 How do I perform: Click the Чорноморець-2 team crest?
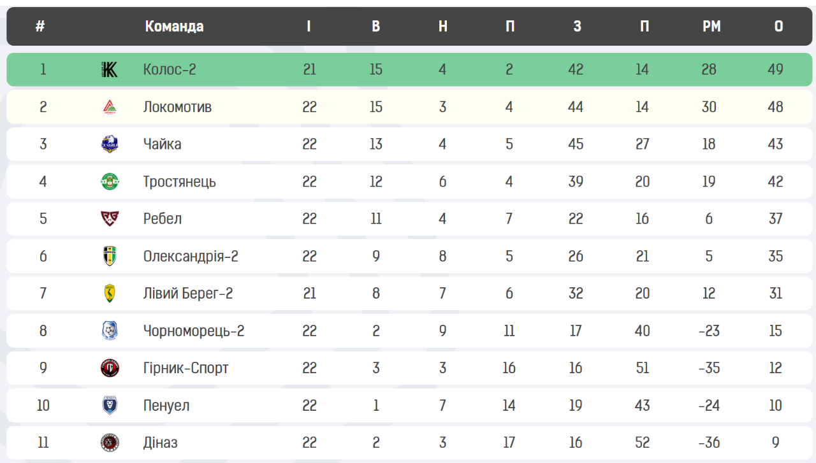(110, 331)
